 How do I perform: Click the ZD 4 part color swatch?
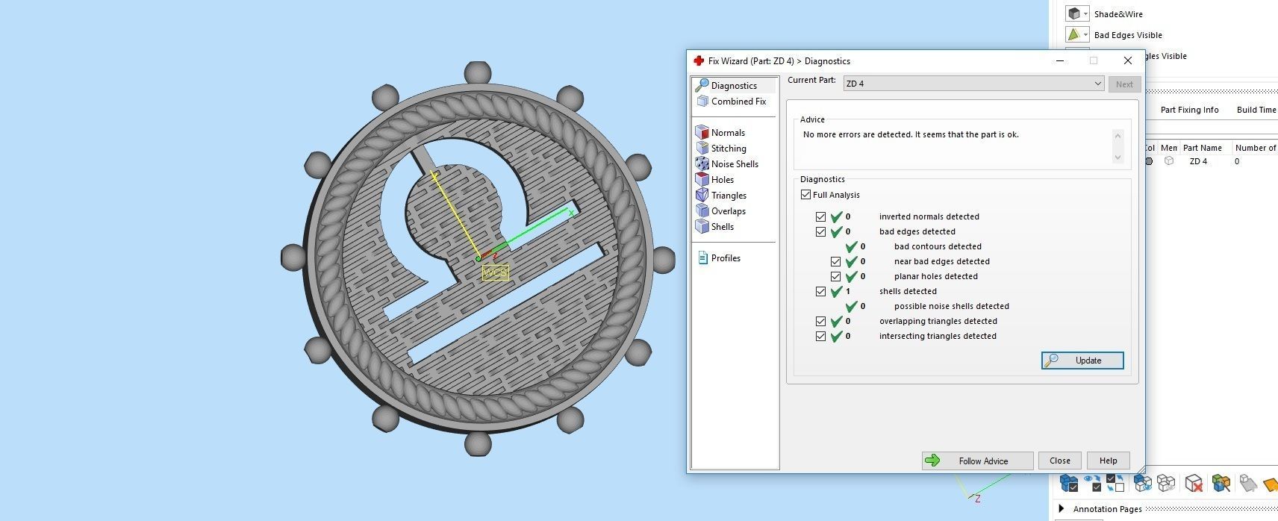click(x=1148, y=161)
